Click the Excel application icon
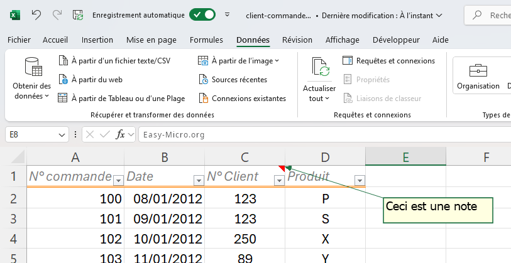Screen dimensions: 511x263 tap(15, 15)
